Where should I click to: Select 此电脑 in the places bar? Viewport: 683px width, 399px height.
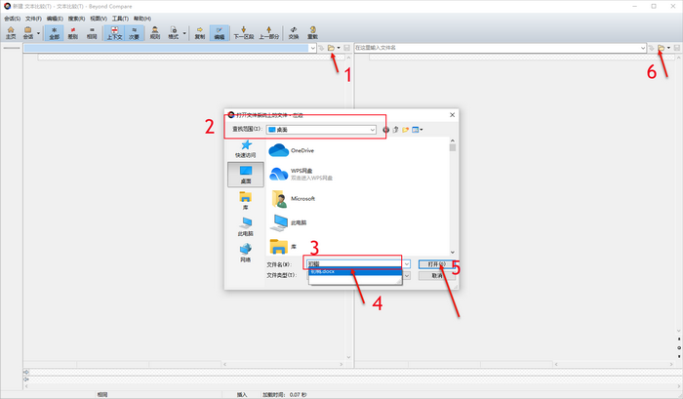click(x=246, y=226)
